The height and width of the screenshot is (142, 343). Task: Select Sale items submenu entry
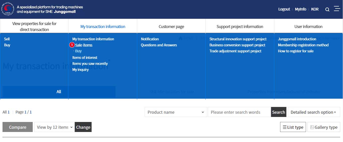(84, 45)
